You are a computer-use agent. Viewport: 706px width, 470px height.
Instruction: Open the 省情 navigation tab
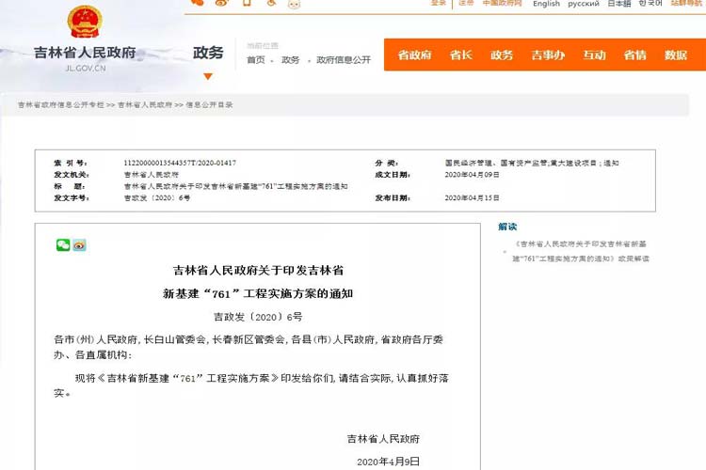pyautogui.click(x=634, y=55)
